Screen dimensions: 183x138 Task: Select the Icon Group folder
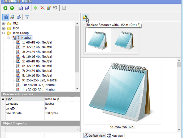tap(21, 33)
